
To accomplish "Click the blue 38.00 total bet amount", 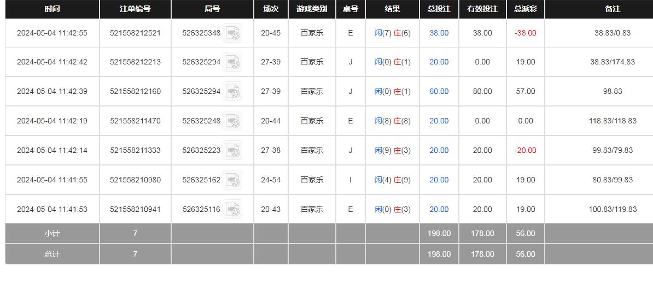I will pyautogui.click(x=439, y=33).
